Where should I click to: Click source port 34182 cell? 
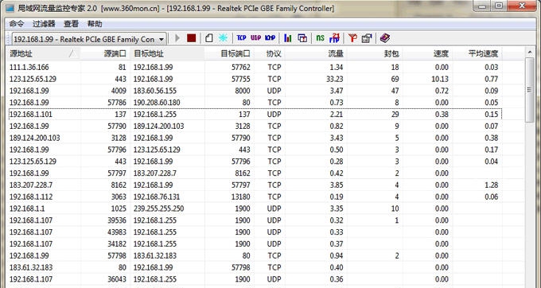(117, 244)
